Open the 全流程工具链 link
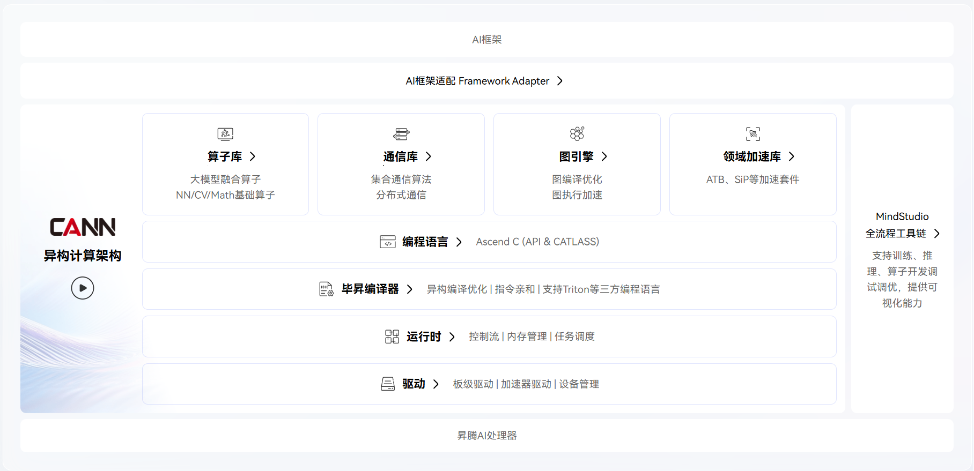The image size is (974, 471). click(x=896, y=234)
